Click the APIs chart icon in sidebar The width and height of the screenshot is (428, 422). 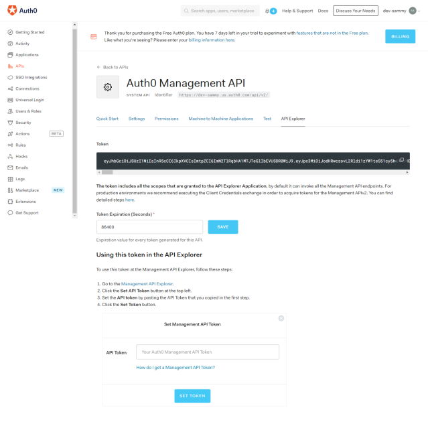coord(10,66)
